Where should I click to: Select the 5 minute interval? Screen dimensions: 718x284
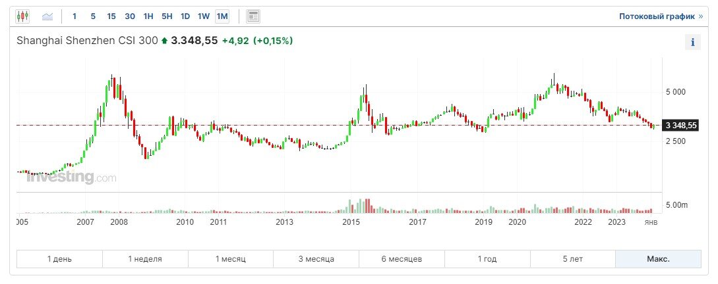click(93, 16)
